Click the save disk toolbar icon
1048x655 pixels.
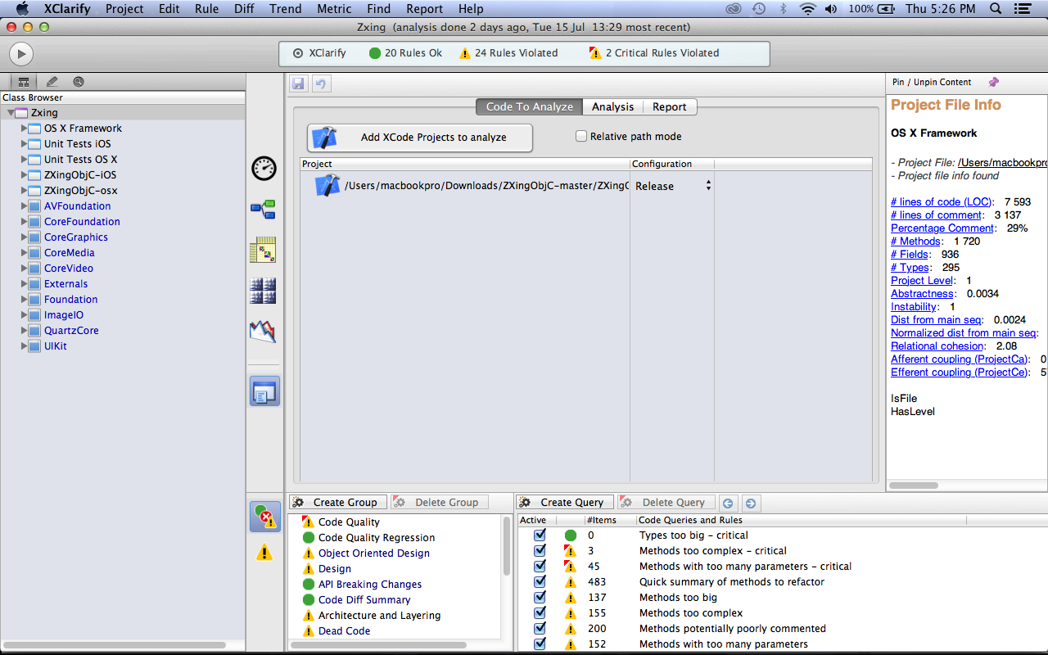[298, 84]
